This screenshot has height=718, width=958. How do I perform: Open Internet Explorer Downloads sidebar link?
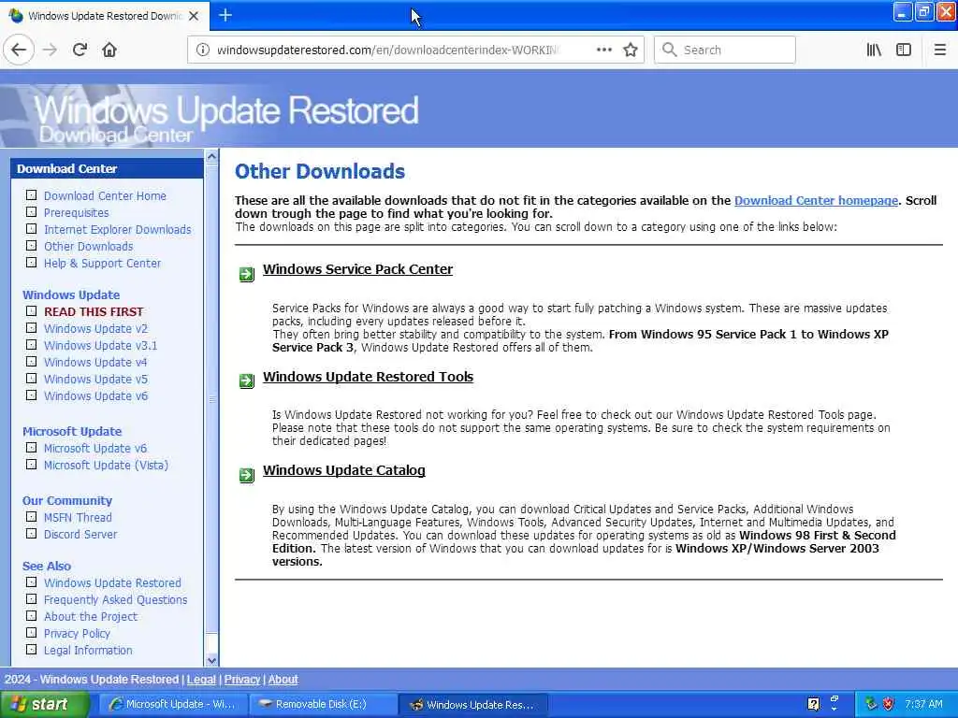click(x=117, y=229)
